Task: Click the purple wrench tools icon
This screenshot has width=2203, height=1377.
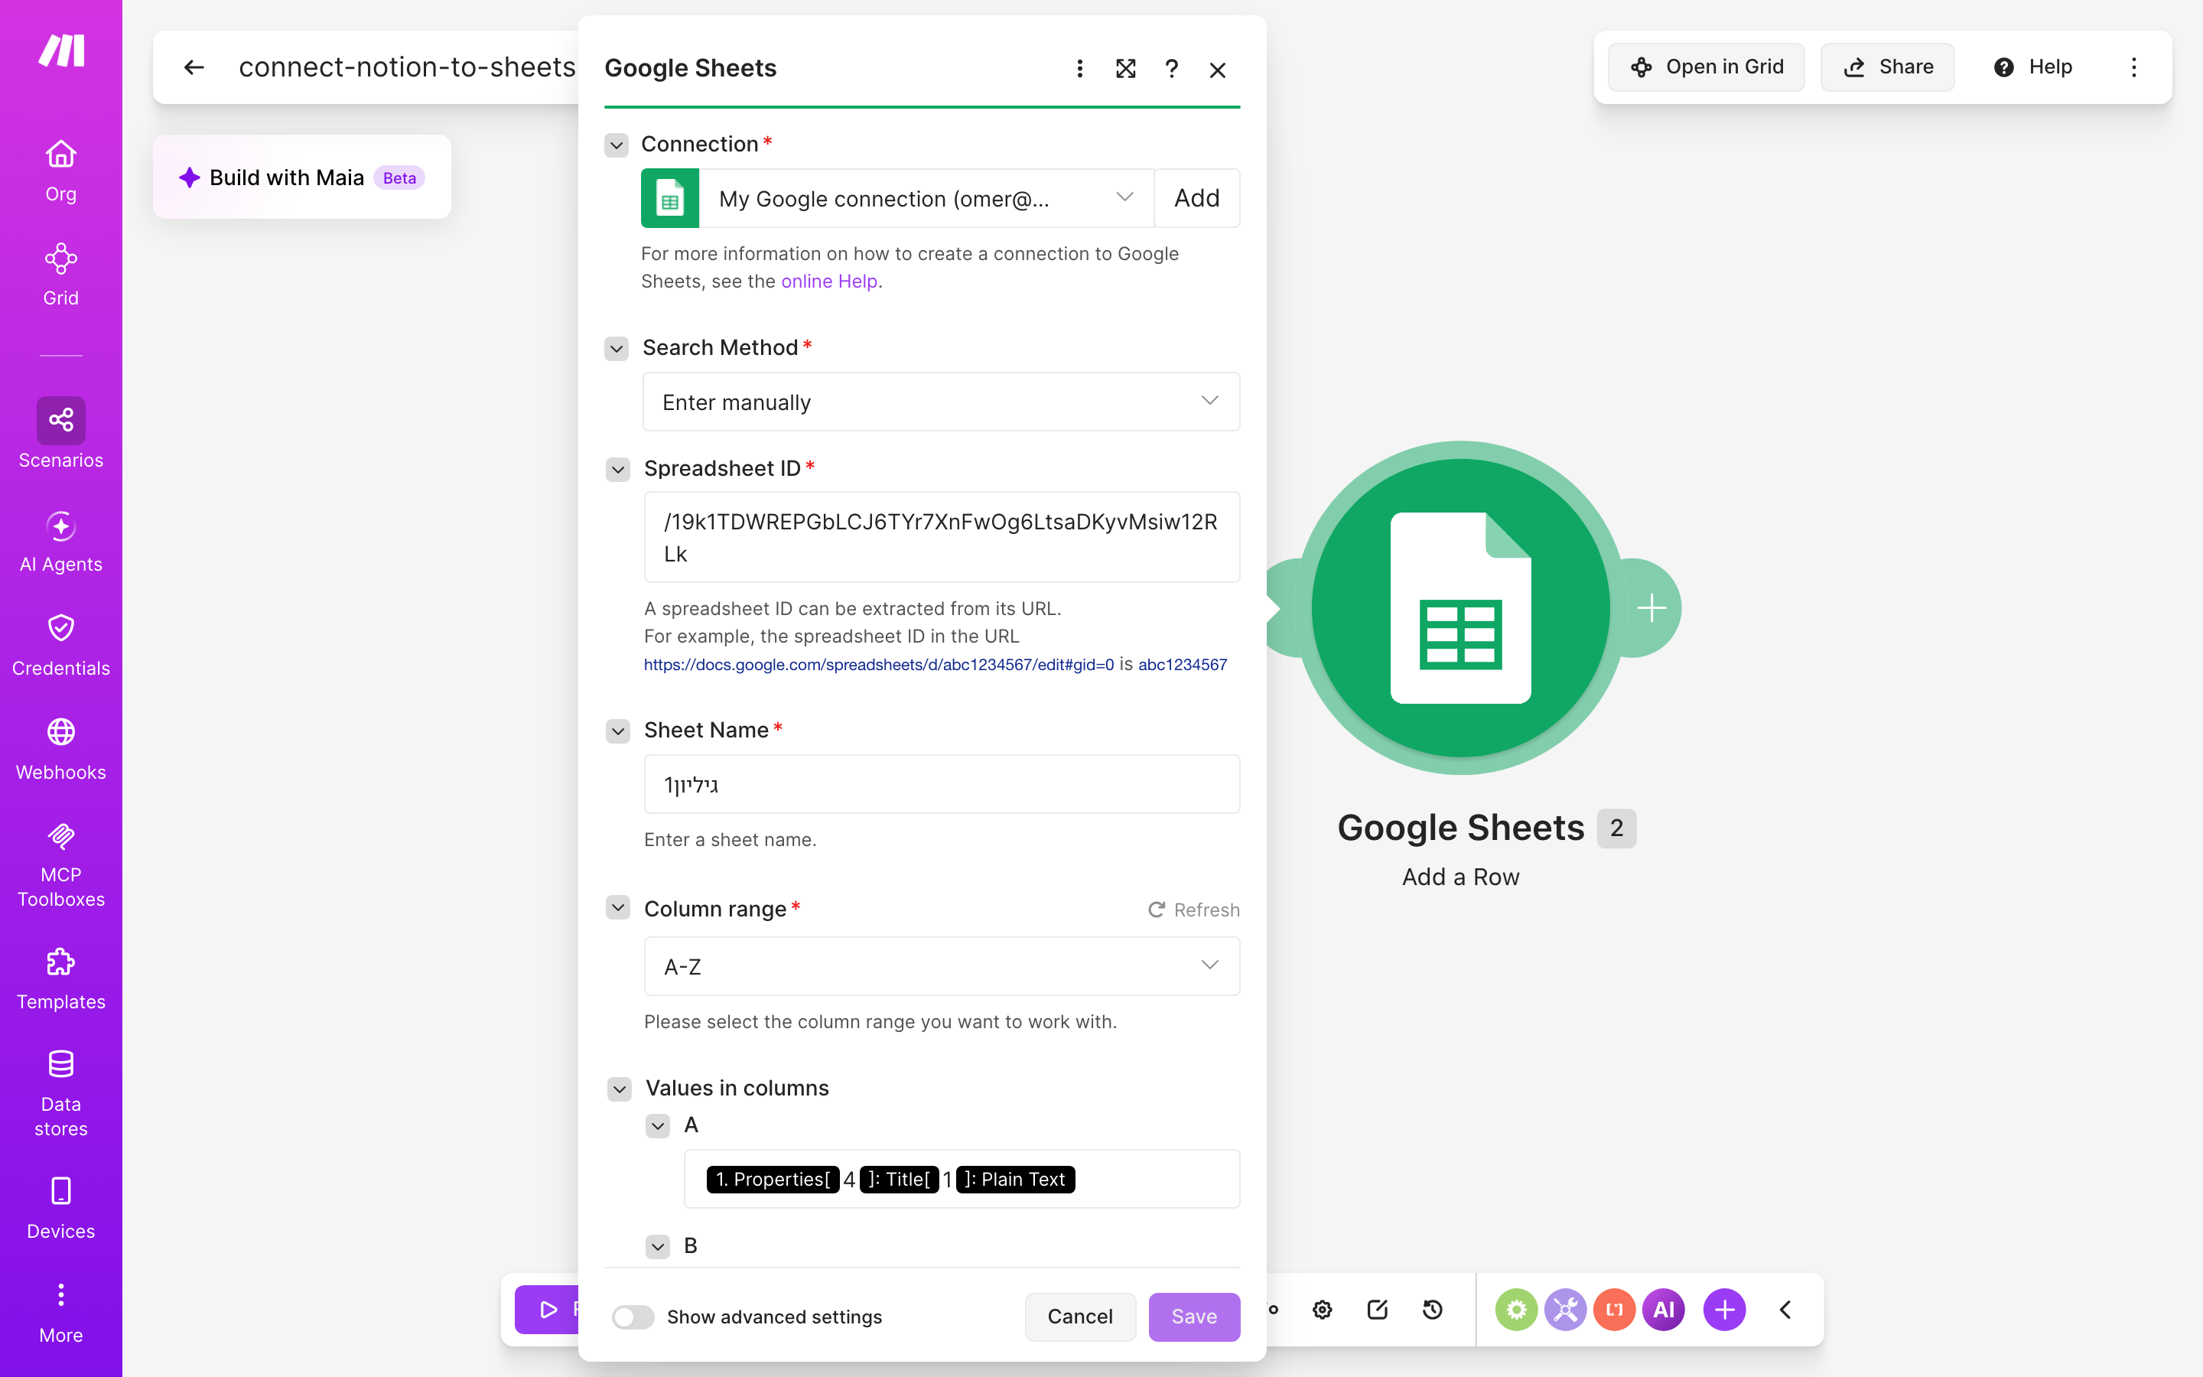Action: (x=1565, y=1310)
